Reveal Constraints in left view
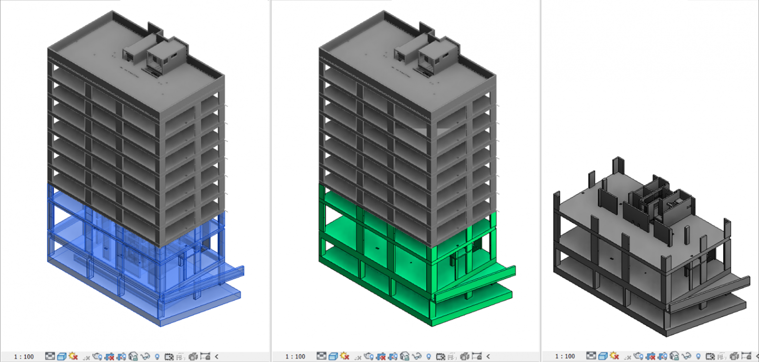The width and height of the screenshot is (759, 362). 205,356
